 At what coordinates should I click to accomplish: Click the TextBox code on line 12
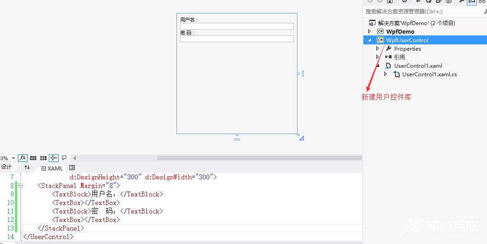point(86,220)
